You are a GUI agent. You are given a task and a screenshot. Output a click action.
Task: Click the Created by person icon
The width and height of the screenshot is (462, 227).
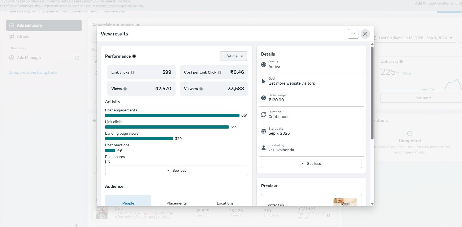(264, 148)
